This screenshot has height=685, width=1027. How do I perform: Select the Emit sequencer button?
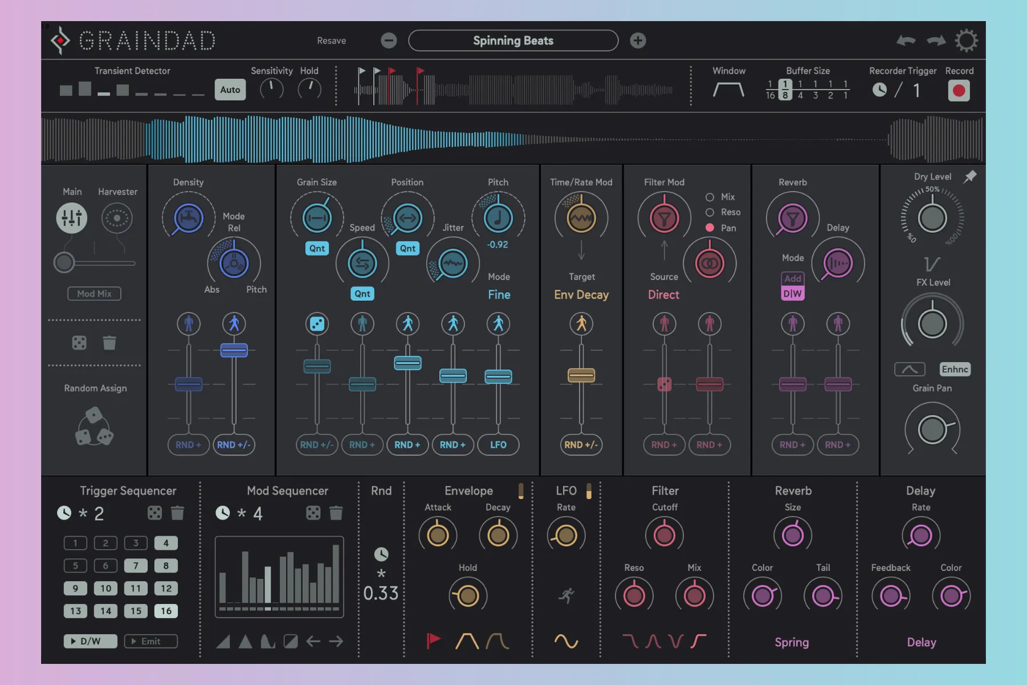pyautogui.click(x=151, y=641)
